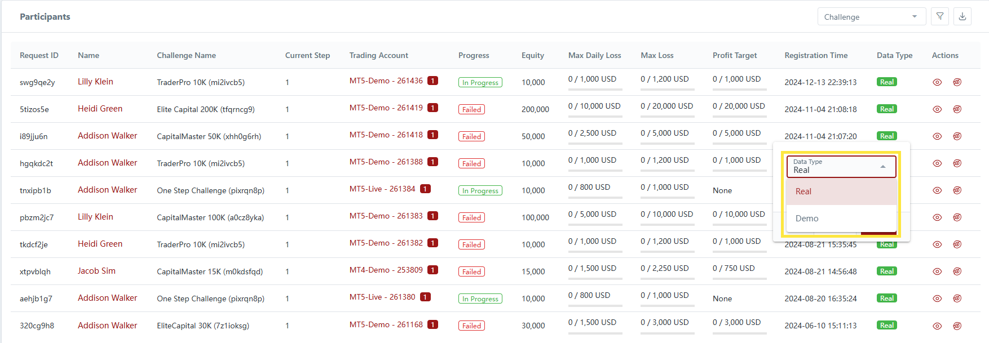The height and width of the screenshot is (343, 989).
Task: Click target icon in swg9qe2y row
Action: click(x=957, y=82)
